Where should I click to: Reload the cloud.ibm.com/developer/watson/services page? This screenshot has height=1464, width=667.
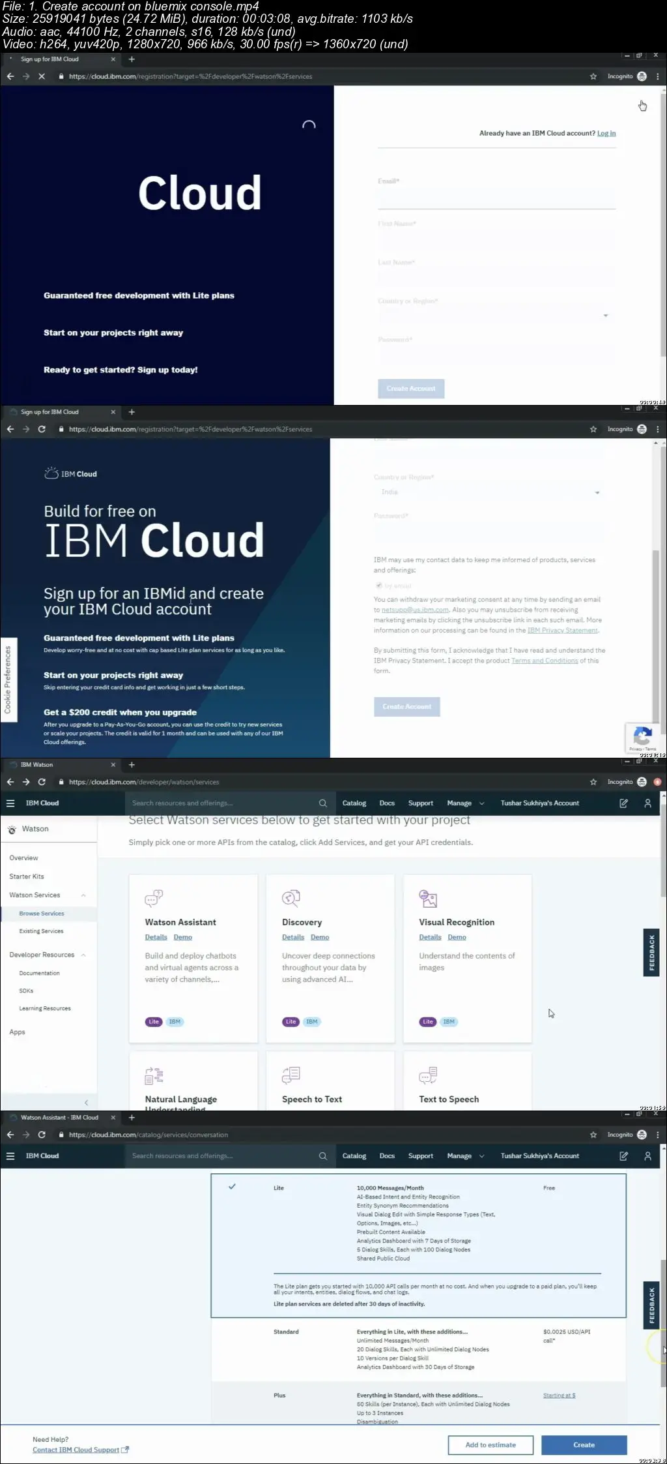(42, 782)
